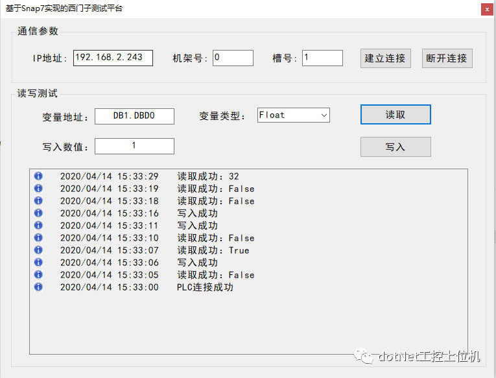Image resolution: width=496 pixels, height=378 pixels.
Task: Click the 断开连接 button
Action: [447, 58]
